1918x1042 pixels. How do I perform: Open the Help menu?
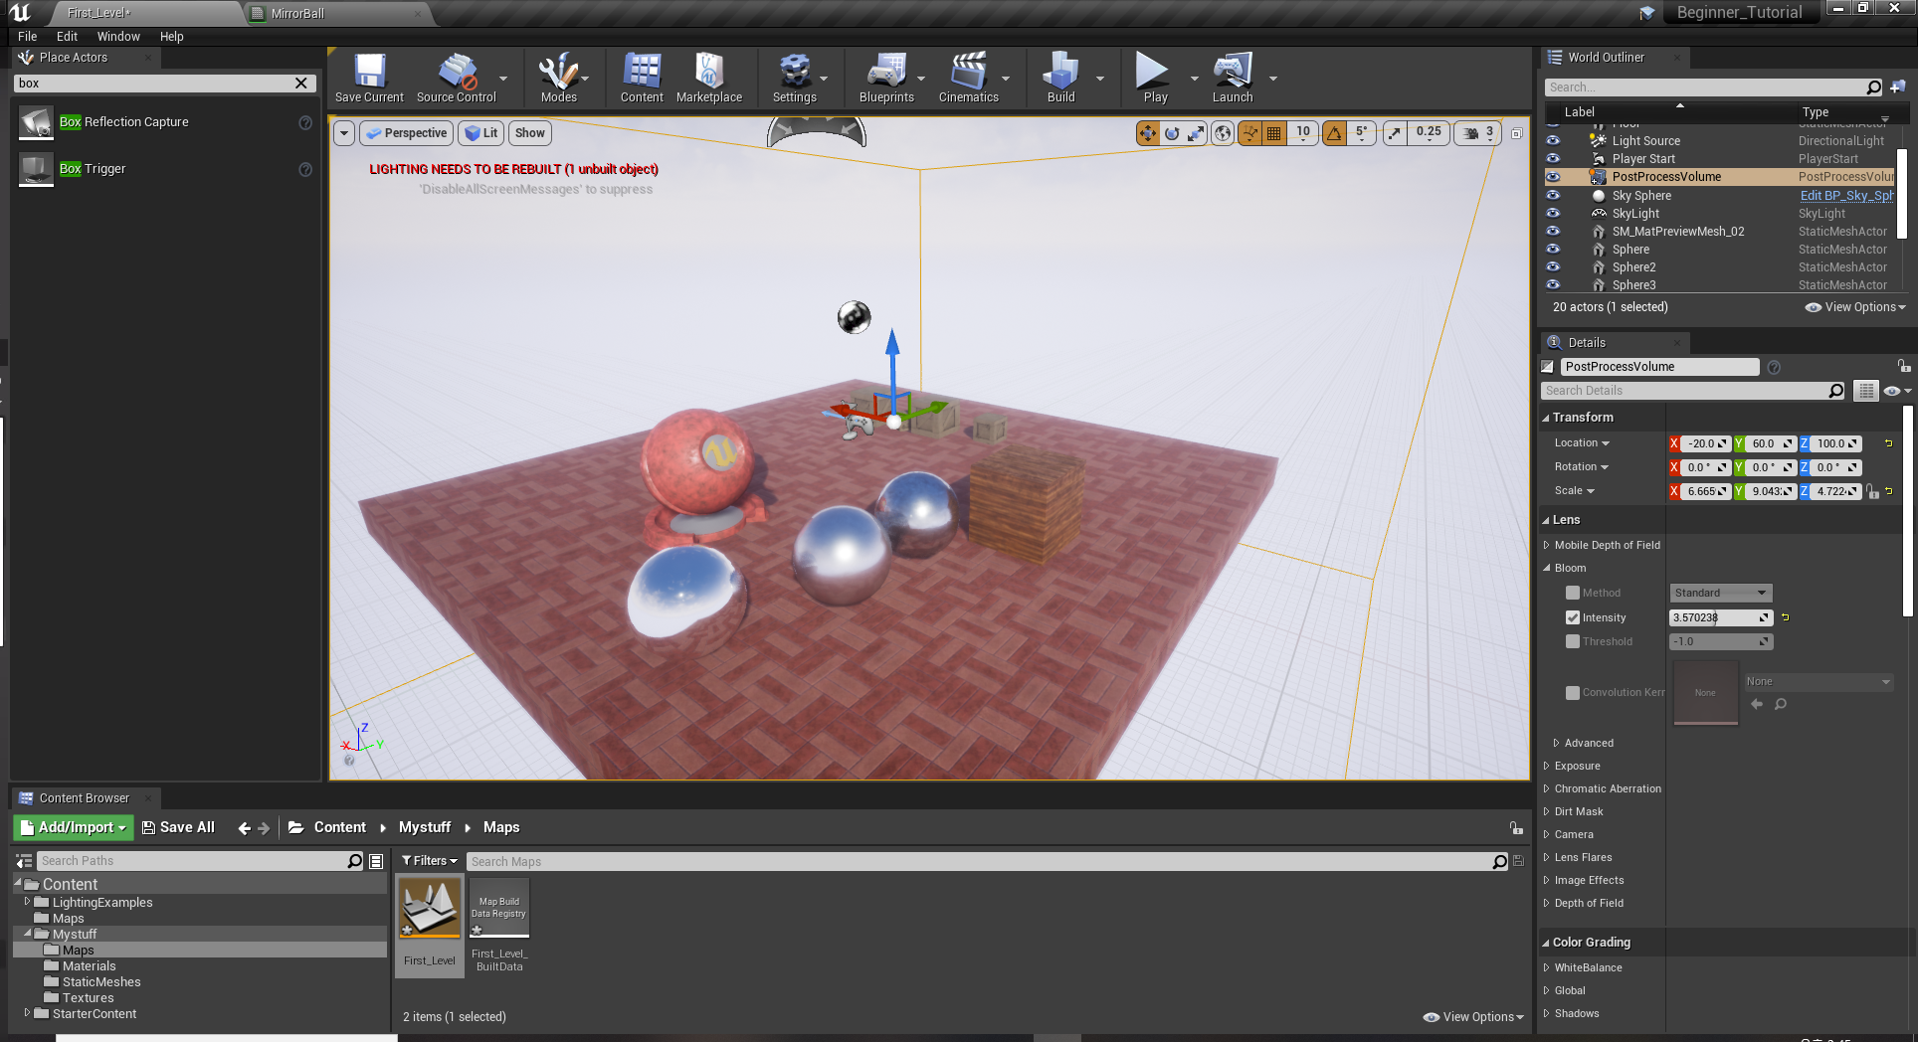point(172,36)
